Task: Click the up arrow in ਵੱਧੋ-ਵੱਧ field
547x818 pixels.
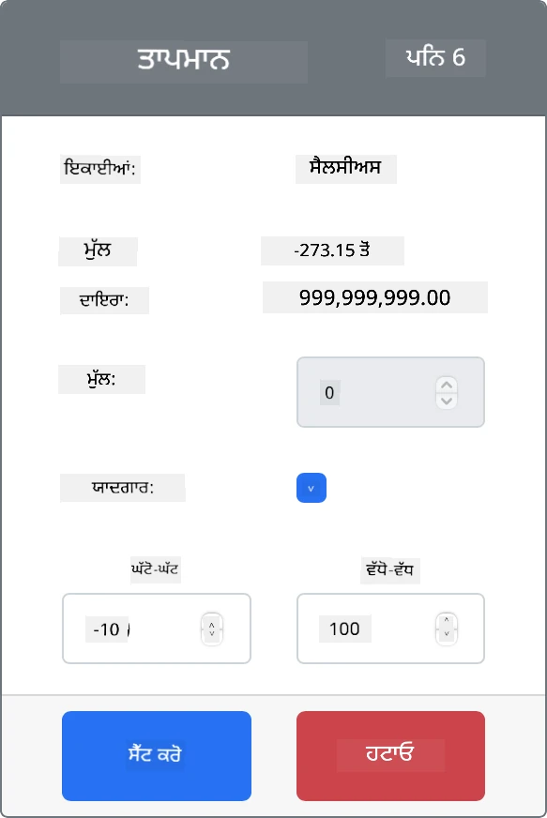Action: 447,621
